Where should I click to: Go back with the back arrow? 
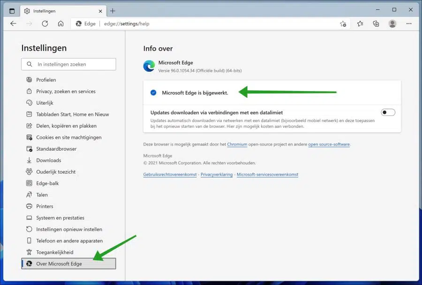coord(13,23)
